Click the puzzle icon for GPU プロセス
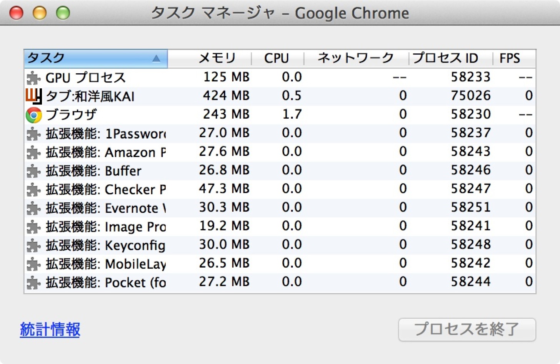560x364 pixels. (33, 78)
